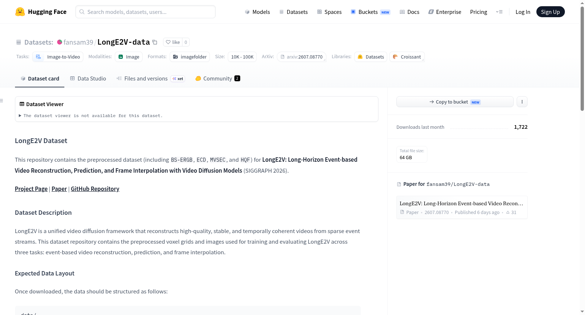Screen dimensions: 585x315
Task: Switch to the Community tab
Action: 218,79
